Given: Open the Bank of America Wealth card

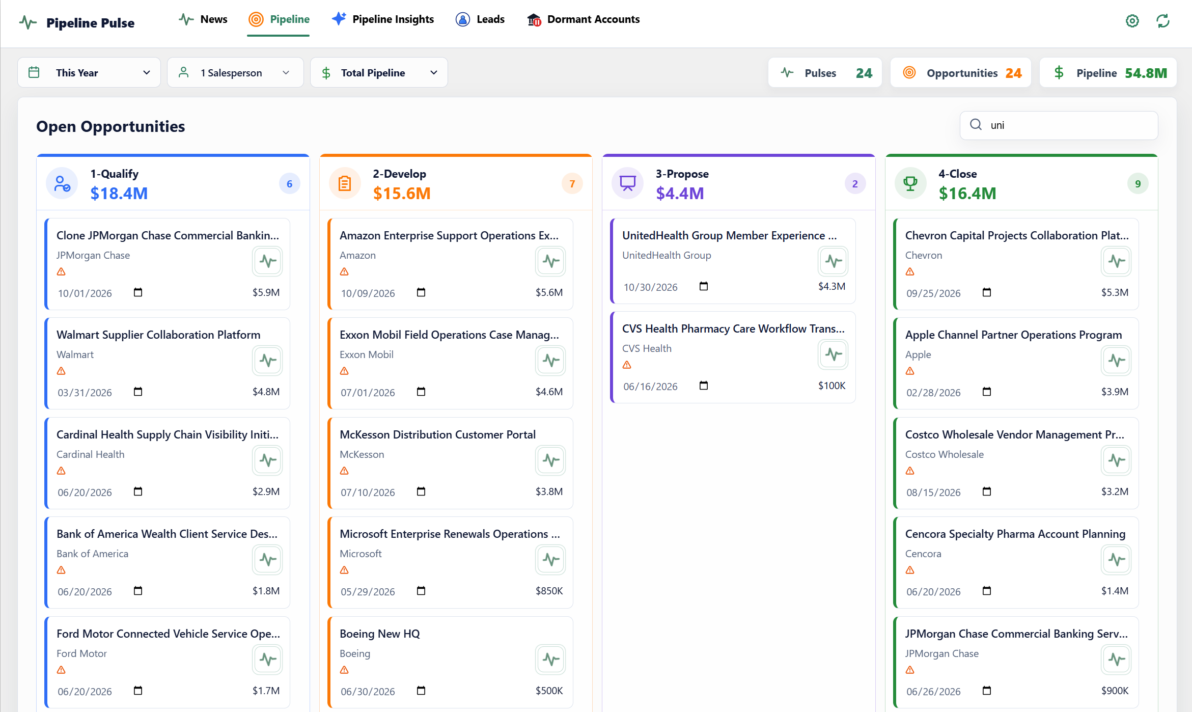Looking at the screenshot, I should pyautogui.click(x=167, y=562).
